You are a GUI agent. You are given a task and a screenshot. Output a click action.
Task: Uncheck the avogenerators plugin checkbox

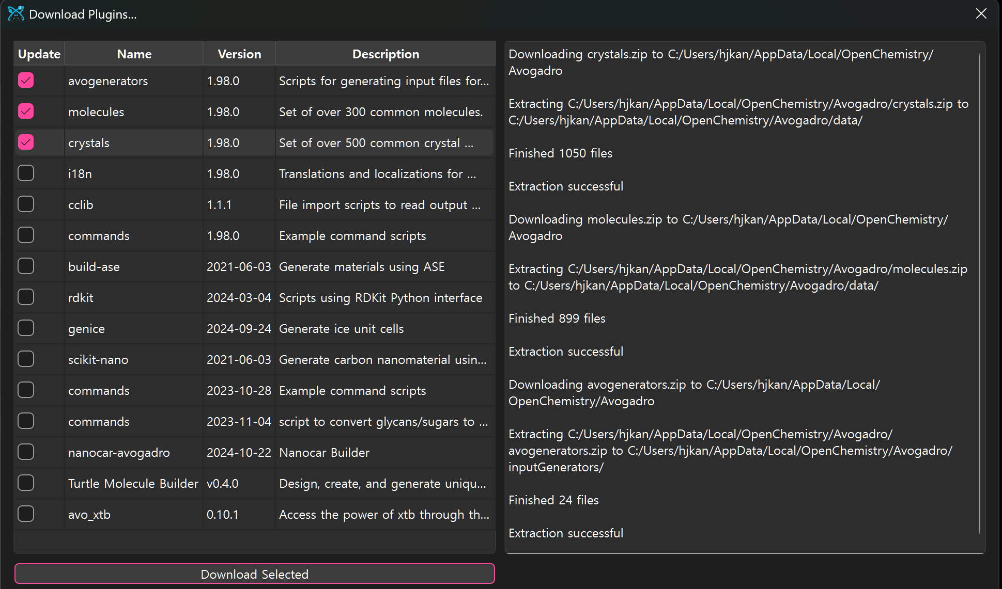point(26,81)
